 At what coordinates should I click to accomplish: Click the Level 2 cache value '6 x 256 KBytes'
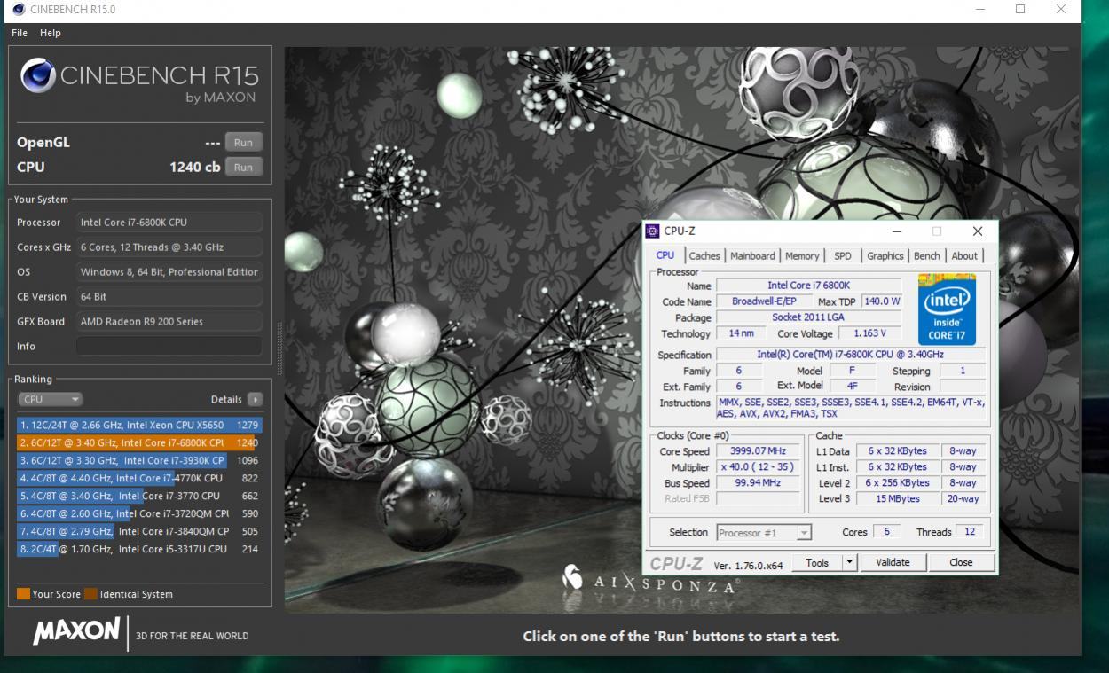click(897, 483)
